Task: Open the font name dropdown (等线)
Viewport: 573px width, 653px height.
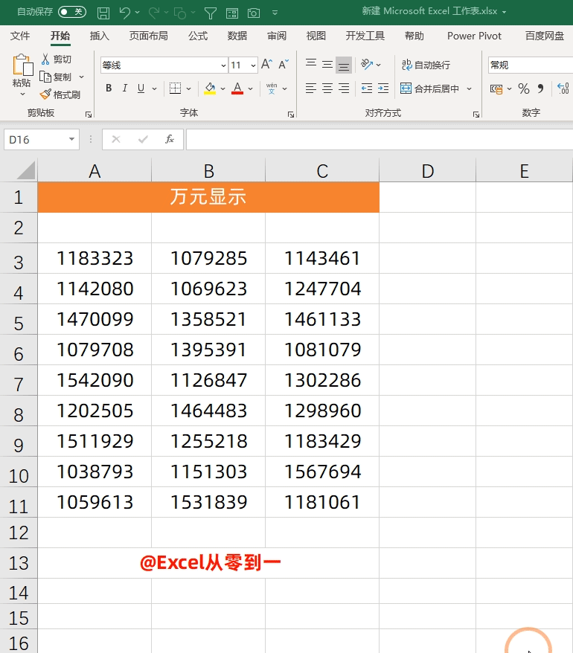Action: click(x=223, y=65)
